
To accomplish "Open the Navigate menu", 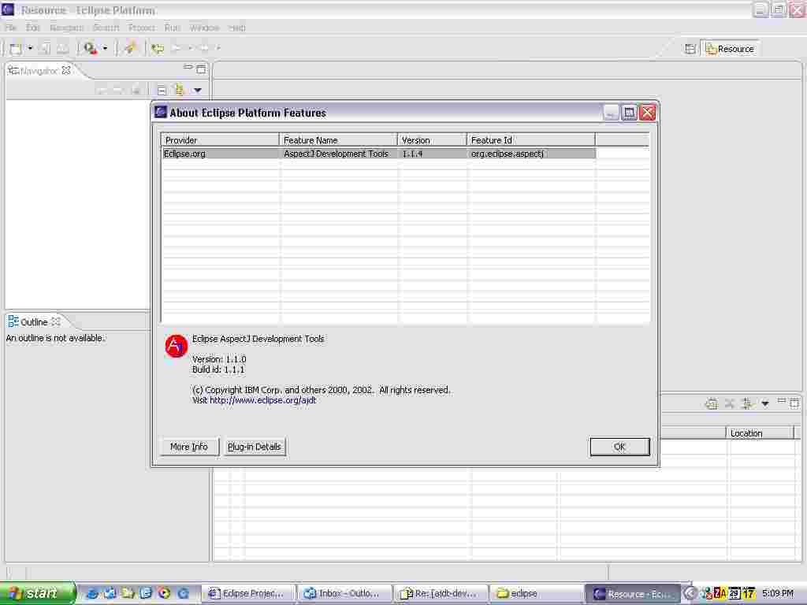I will [x=66, y=28].
